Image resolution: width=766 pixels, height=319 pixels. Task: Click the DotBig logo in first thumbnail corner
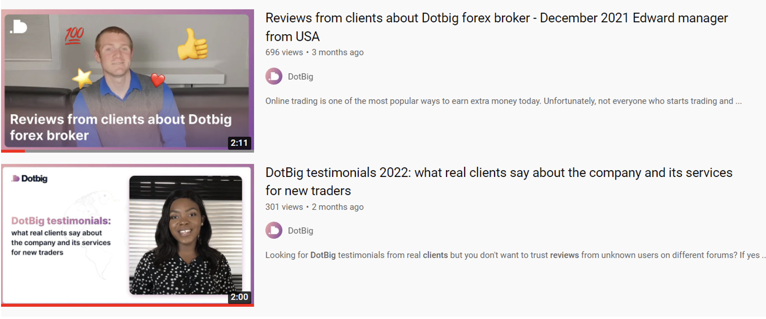click(19, 27)
